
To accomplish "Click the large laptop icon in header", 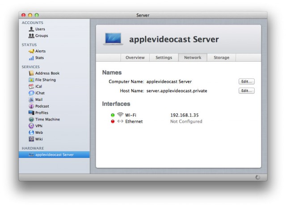I will pos(113,39).
